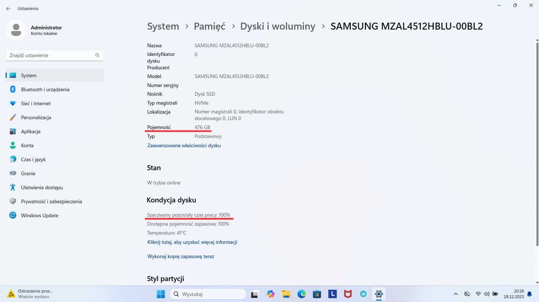The width and height of the screenshot is (539, 302).
Task: Open Prywatność i zabezpieczenia settings
Action: tap(54, 202)
